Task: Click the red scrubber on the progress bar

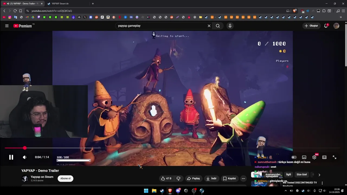Action: click(x=25, y=148)
